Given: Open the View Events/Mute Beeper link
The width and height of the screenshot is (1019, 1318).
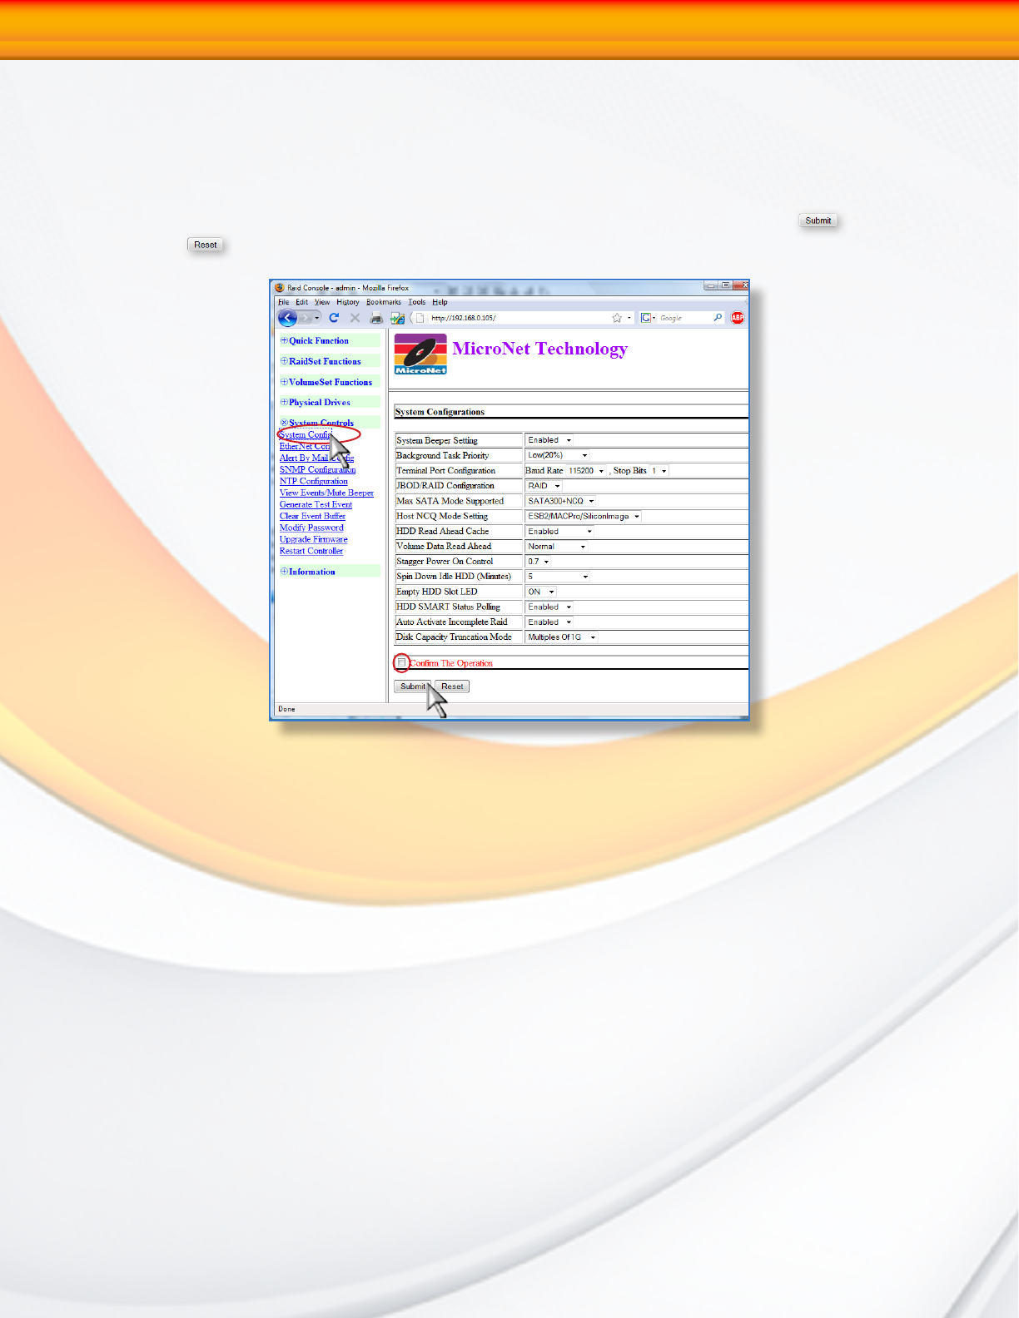Looking at the screenshot, I should (326, 493).
